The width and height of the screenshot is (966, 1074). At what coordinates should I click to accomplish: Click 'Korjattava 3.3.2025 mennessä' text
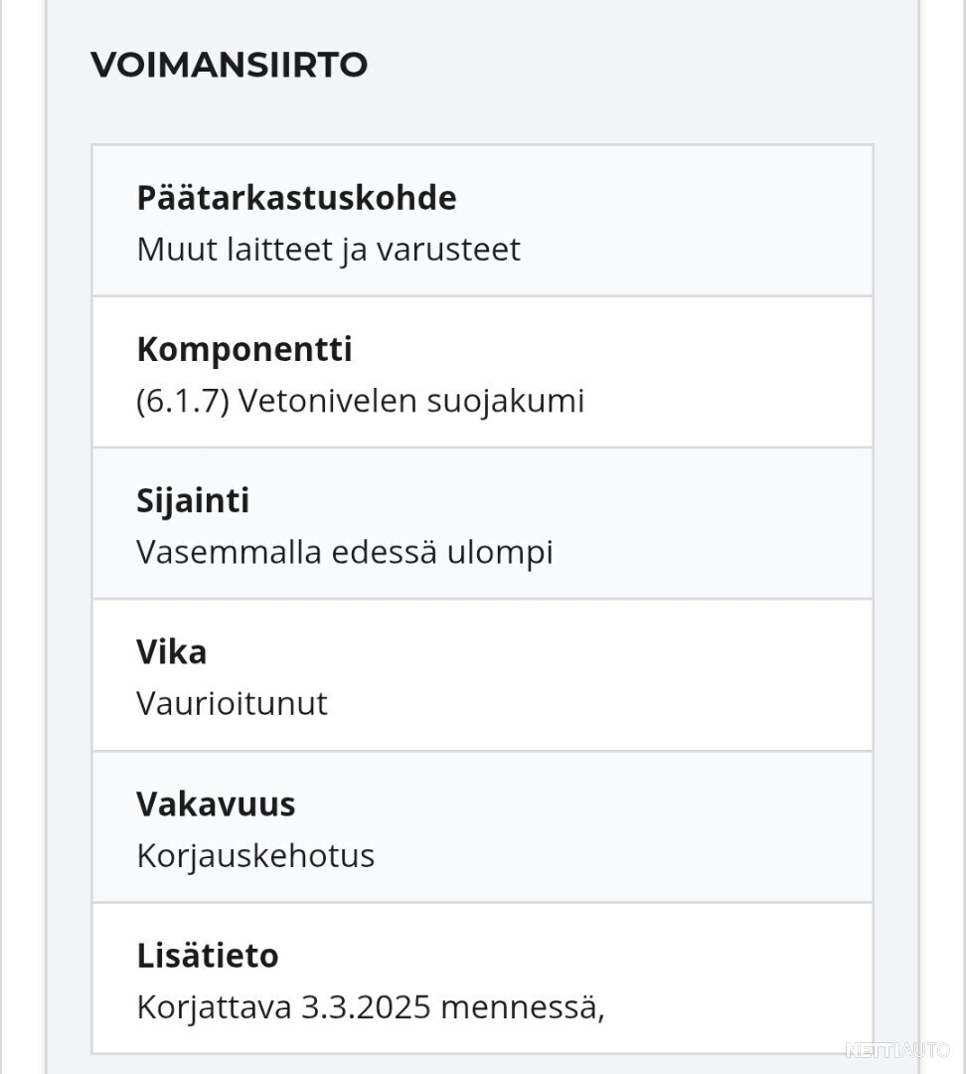pyautogui.click(x=371, y=1007)
